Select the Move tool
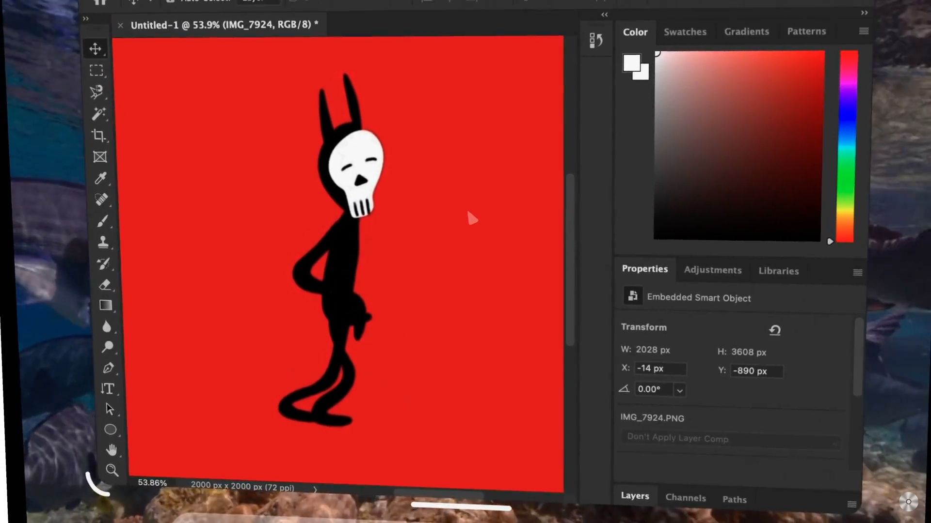The width and height of the screenshot is (931, 523). tap(96, 49)
